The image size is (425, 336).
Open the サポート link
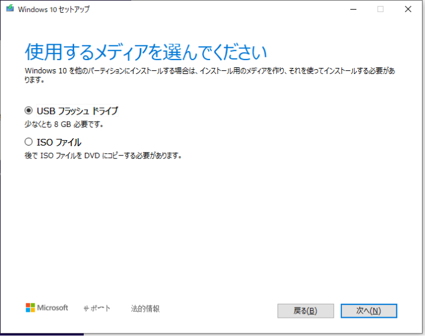click(97, 308)
